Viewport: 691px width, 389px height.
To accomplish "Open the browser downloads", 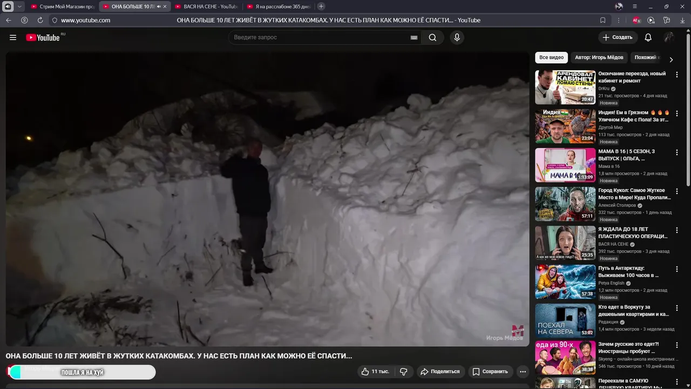I will (x=681, y=20).
